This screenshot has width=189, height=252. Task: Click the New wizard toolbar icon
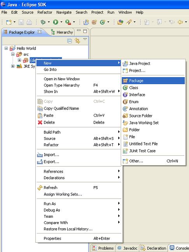point(9,22)
